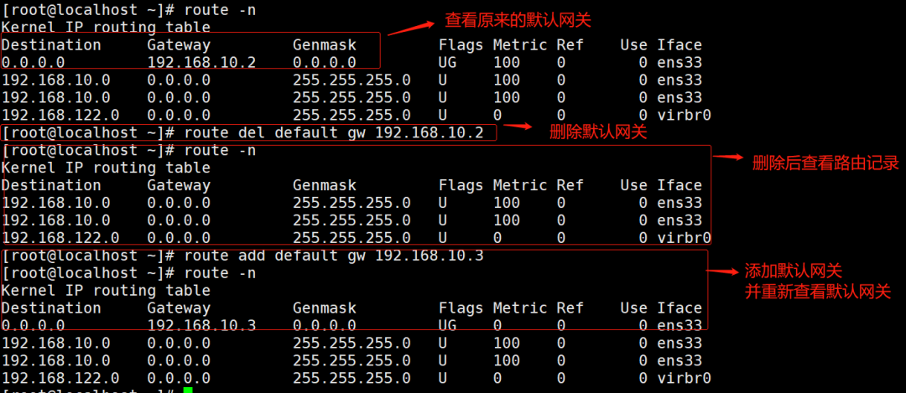Click Destination 0.0.0.0 in 192.168.10.2 gateway row
The width and height of the screenshot is (906, 393).
(x=33, y=62)
